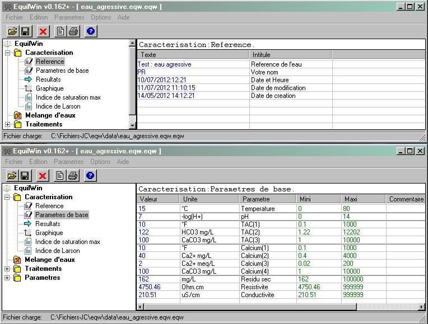The height and width of the screenshot is (324, 428).
Task: Click the Intitule column header
Action: [x=290, y=55]
